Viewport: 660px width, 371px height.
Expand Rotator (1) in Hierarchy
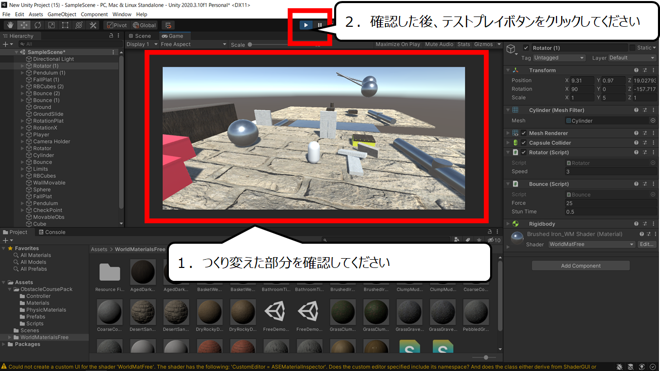coord(23,66)
